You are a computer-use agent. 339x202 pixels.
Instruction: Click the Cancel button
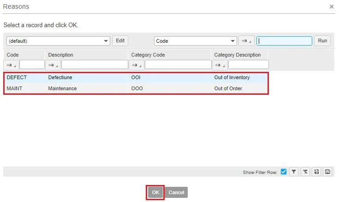176,192
